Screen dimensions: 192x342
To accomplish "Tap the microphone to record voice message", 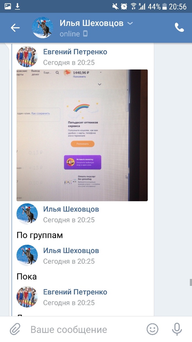I will point(177,329).
